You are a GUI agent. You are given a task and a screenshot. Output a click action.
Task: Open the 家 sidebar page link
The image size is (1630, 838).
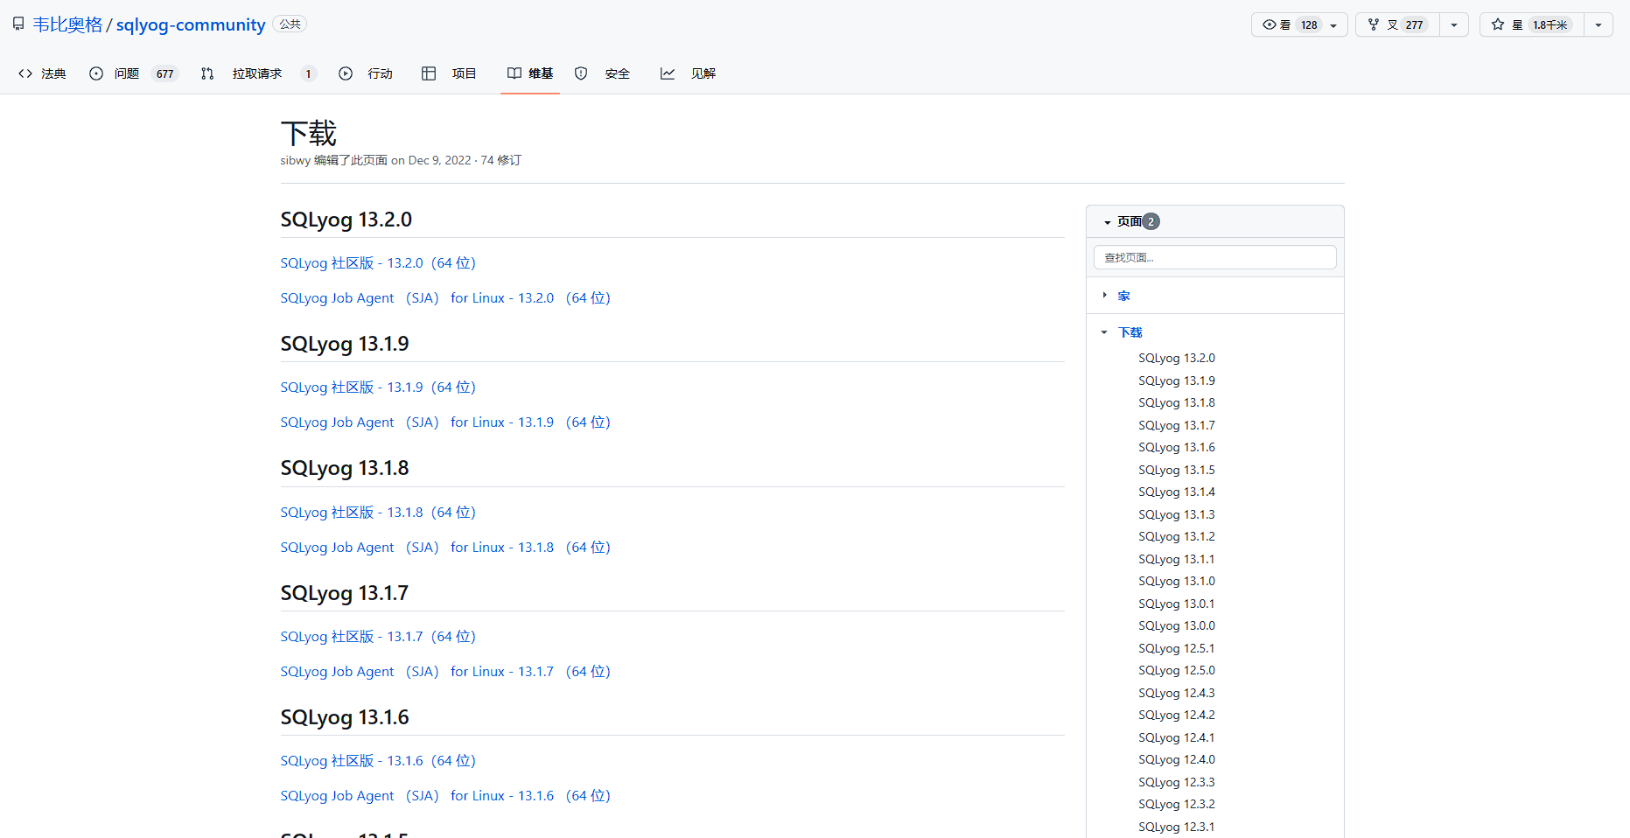[x=1124, y=296]
